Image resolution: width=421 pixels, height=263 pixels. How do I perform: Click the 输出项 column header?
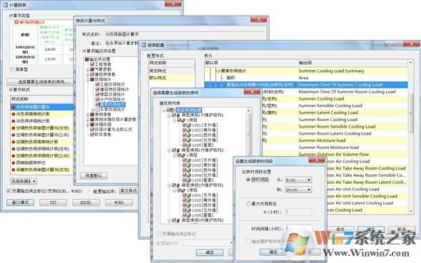352,63
